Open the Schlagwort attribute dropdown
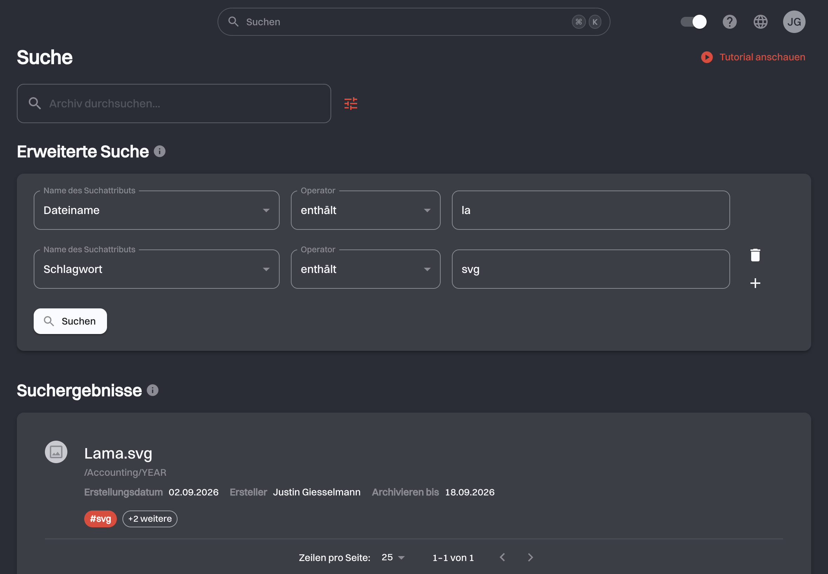 pos(156,269)
